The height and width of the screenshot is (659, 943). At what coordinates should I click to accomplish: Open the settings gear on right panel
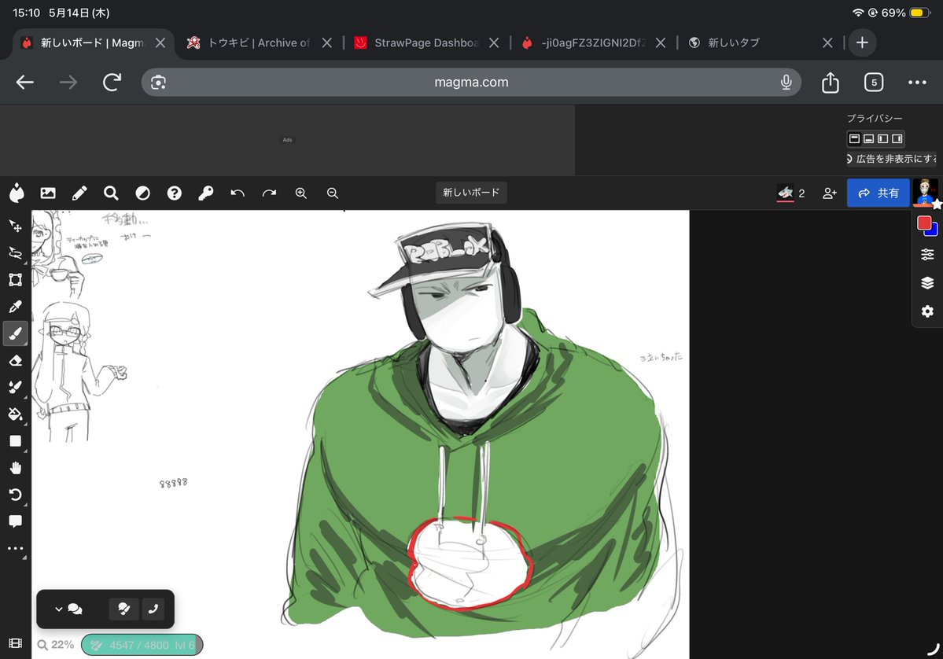(x=927, y=311)
